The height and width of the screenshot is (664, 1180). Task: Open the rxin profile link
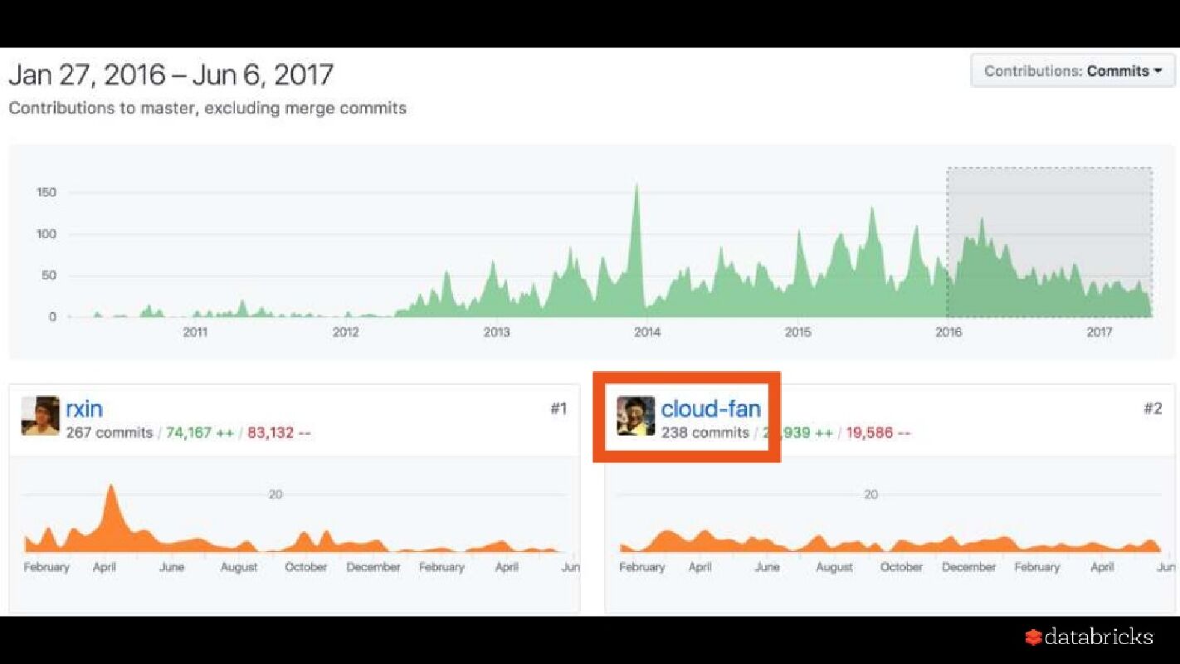click(x=84, y=408)
